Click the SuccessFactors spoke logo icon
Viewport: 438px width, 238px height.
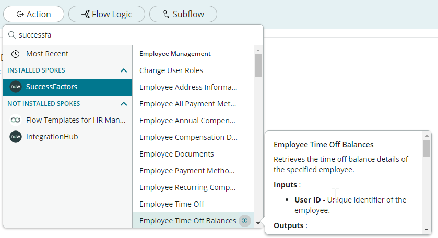tap(15, 87)
